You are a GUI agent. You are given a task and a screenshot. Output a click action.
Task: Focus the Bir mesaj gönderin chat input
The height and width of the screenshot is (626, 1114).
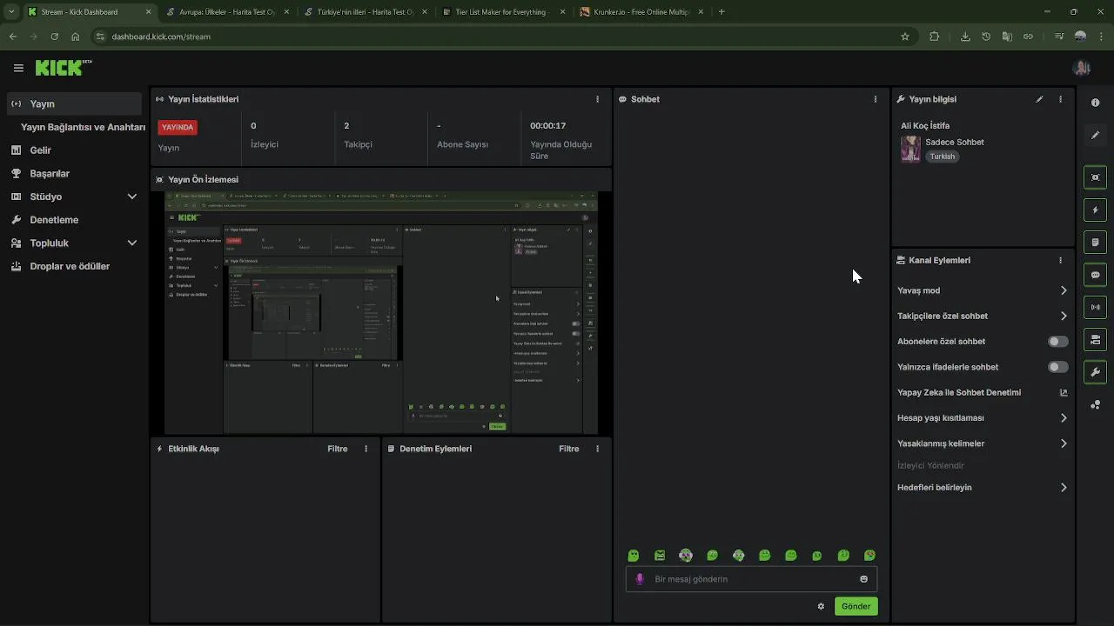coord(751,579)
